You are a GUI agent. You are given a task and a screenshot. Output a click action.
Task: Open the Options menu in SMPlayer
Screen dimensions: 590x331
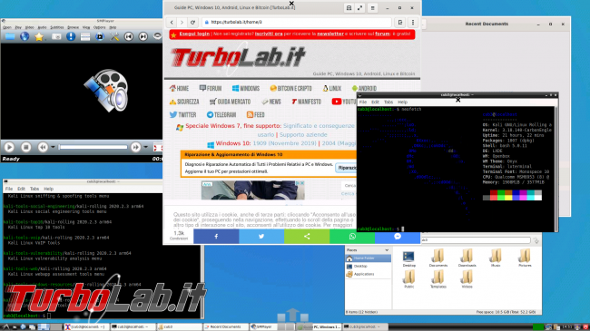99,27
